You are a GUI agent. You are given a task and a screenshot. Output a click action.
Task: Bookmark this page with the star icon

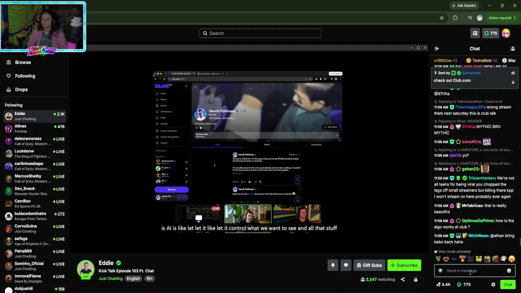[x=442, y=18]
